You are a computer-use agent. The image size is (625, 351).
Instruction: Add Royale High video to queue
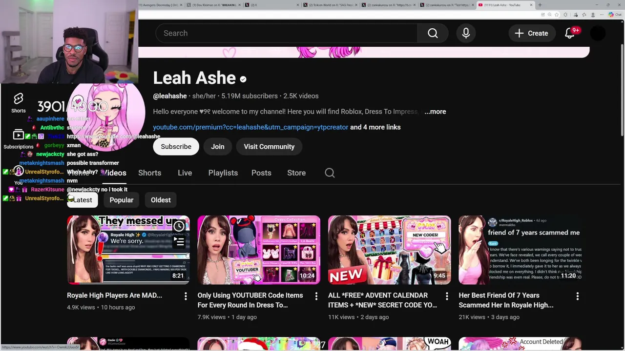point(179,242)
